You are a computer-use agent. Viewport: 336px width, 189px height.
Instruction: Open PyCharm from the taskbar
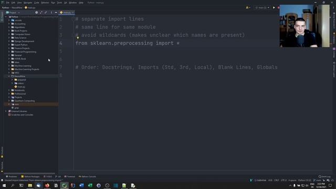[x=64, y=185]
